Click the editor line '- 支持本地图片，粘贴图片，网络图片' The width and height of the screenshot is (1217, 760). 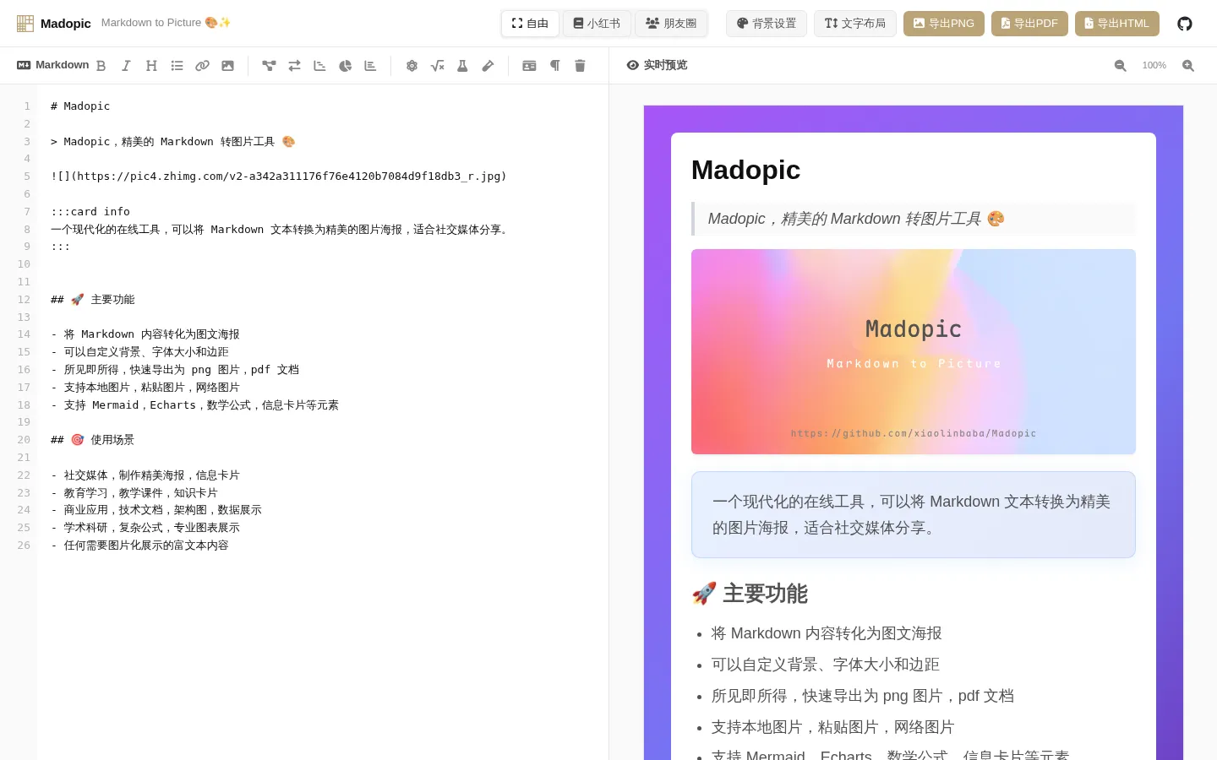[145, 388]
